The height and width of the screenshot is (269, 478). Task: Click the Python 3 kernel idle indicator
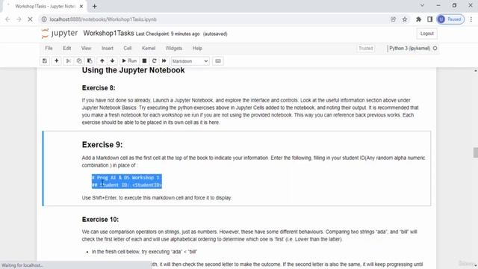click(435, 48)
